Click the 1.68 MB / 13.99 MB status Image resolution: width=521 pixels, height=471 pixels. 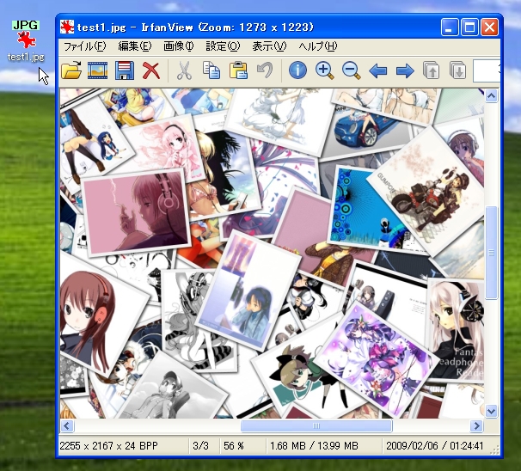pyautogui.click(x=314, y=445)
